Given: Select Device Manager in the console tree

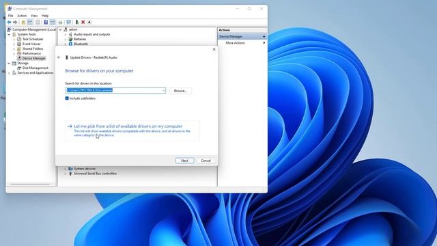Looking at the screenshot, I should pyautogui.click(x=33, y=58).
